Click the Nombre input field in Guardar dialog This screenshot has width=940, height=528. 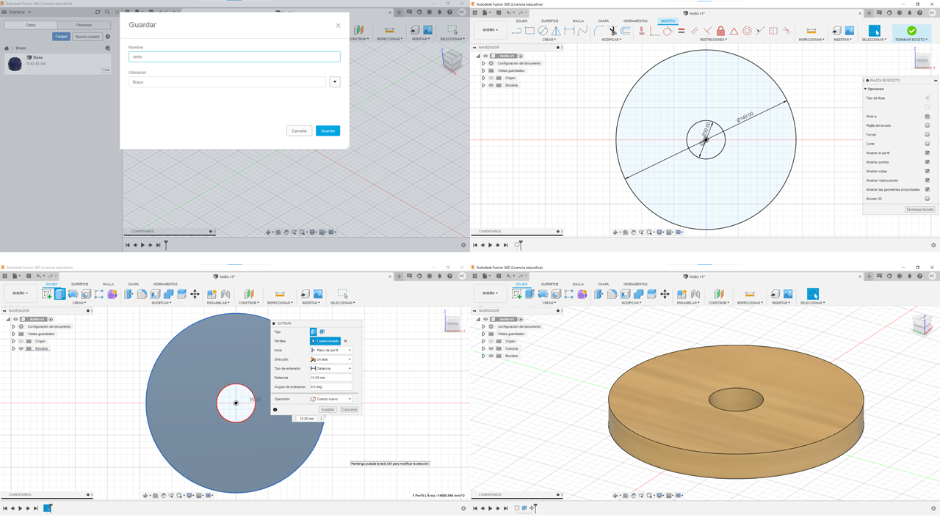(x=234, y=56)
